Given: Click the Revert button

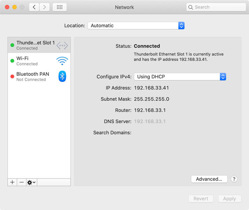Looking at the screenshot, I should click(x=201, y=198).
